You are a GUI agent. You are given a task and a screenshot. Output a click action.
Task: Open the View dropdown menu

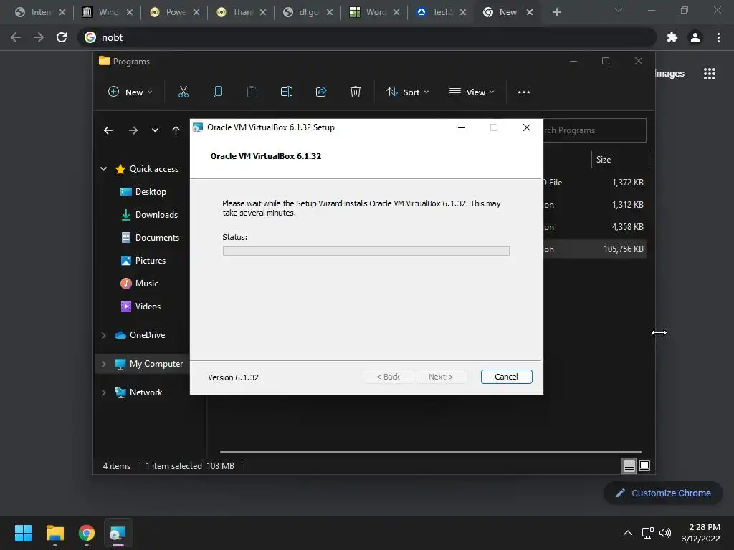472,92
